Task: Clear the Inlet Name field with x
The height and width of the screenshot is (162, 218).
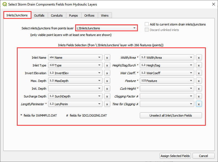Action: click(107, 58)
